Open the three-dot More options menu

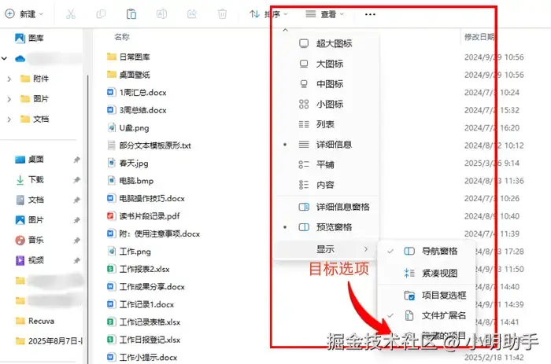coord(370,14)
